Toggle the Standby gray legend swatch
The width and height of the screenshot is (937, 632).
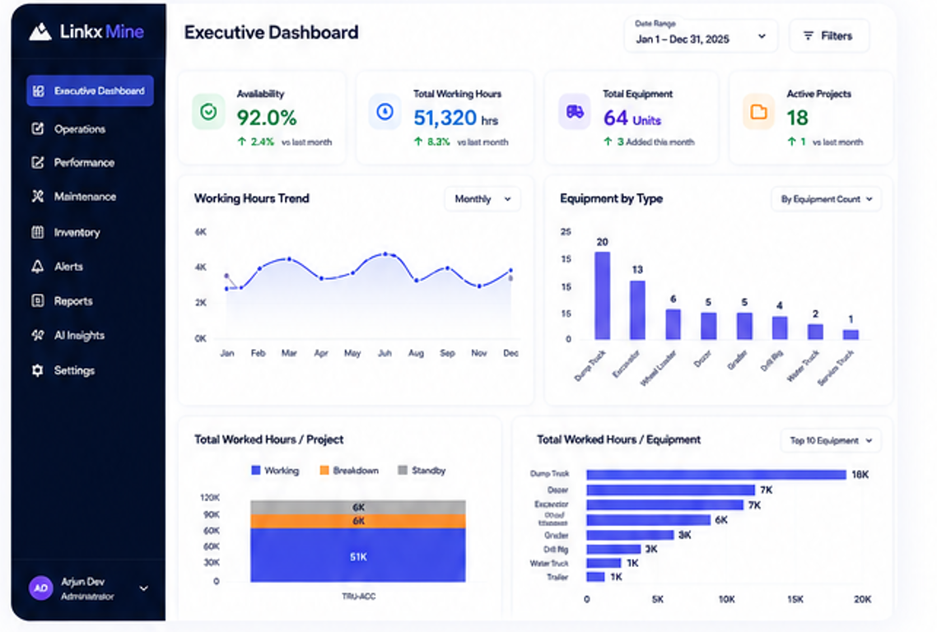click(403, 470)
